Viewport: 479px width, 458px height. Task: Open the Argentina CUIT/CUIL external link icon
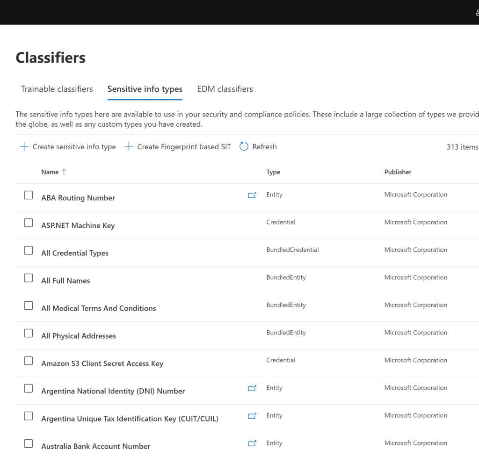[252, 415]
